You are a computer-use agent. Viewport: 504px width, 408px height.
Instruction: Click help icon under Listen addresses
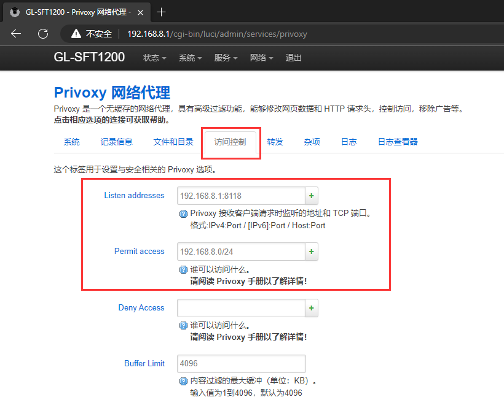point(183,214)
